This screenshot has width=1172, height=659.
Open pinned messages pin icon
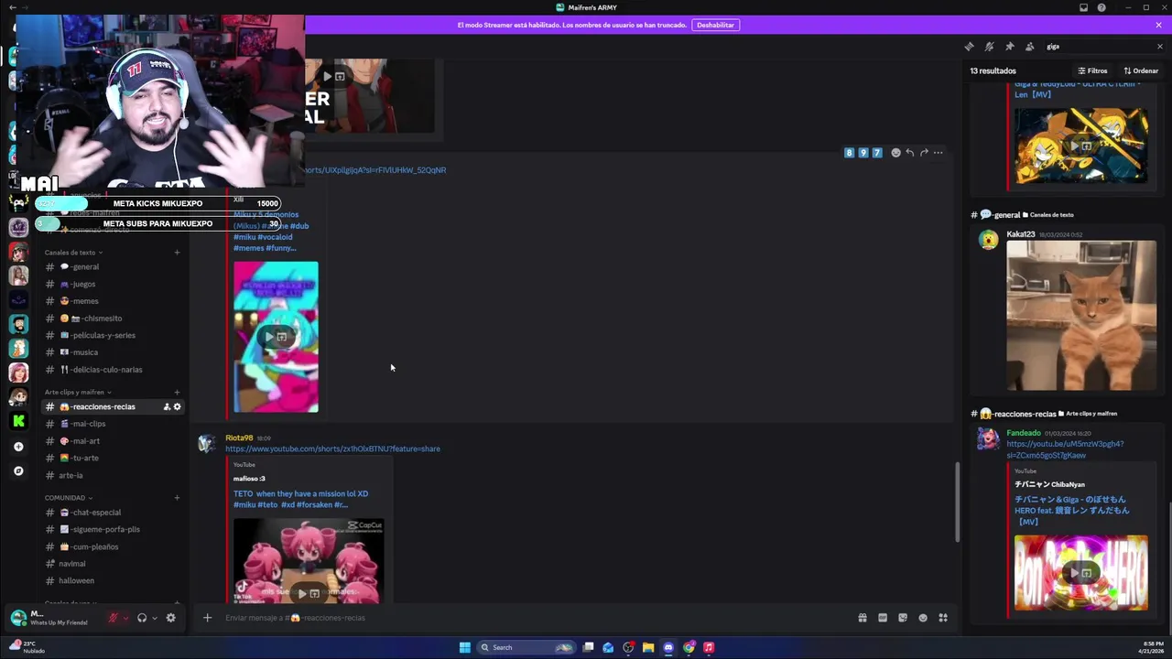tap(1009, 47)
